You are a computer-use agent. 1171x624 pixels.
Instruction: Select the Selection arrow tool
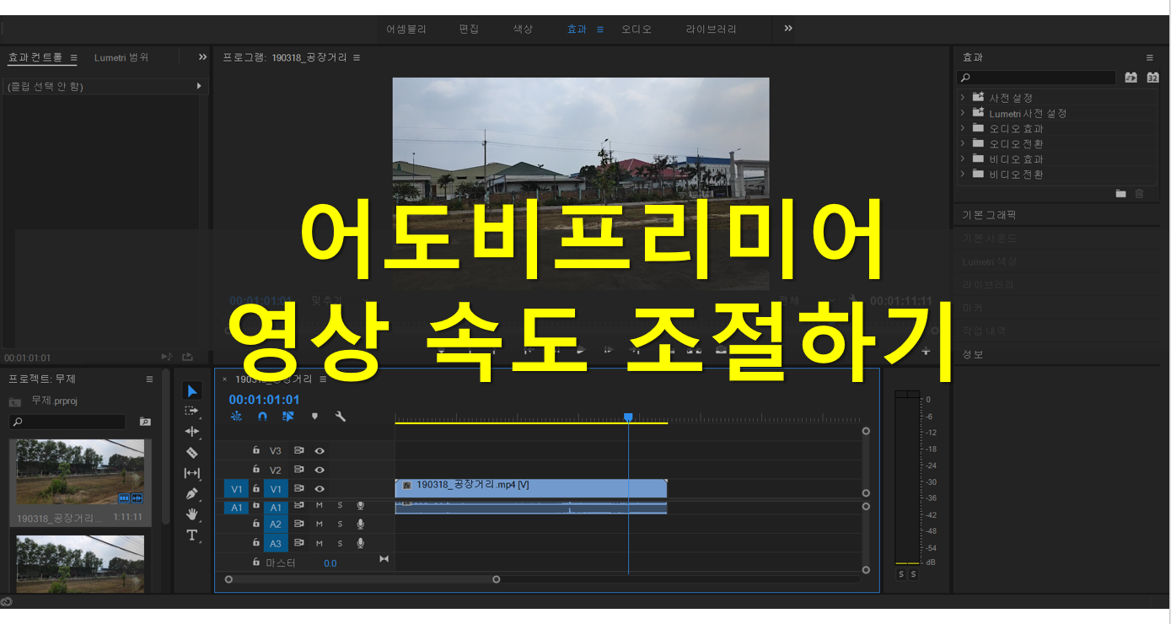pos(192,390)
